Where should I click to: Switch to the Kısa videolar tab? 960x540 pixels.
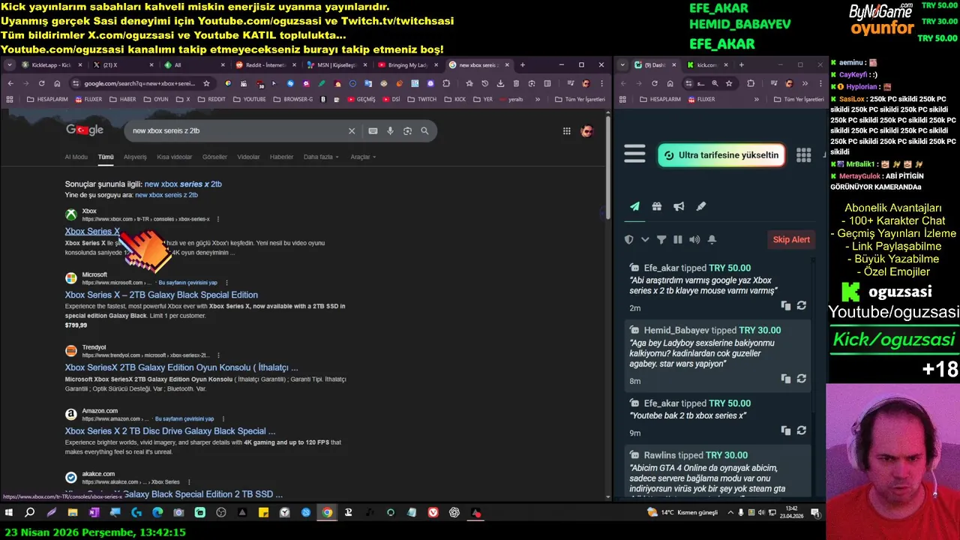coord(174,157)
